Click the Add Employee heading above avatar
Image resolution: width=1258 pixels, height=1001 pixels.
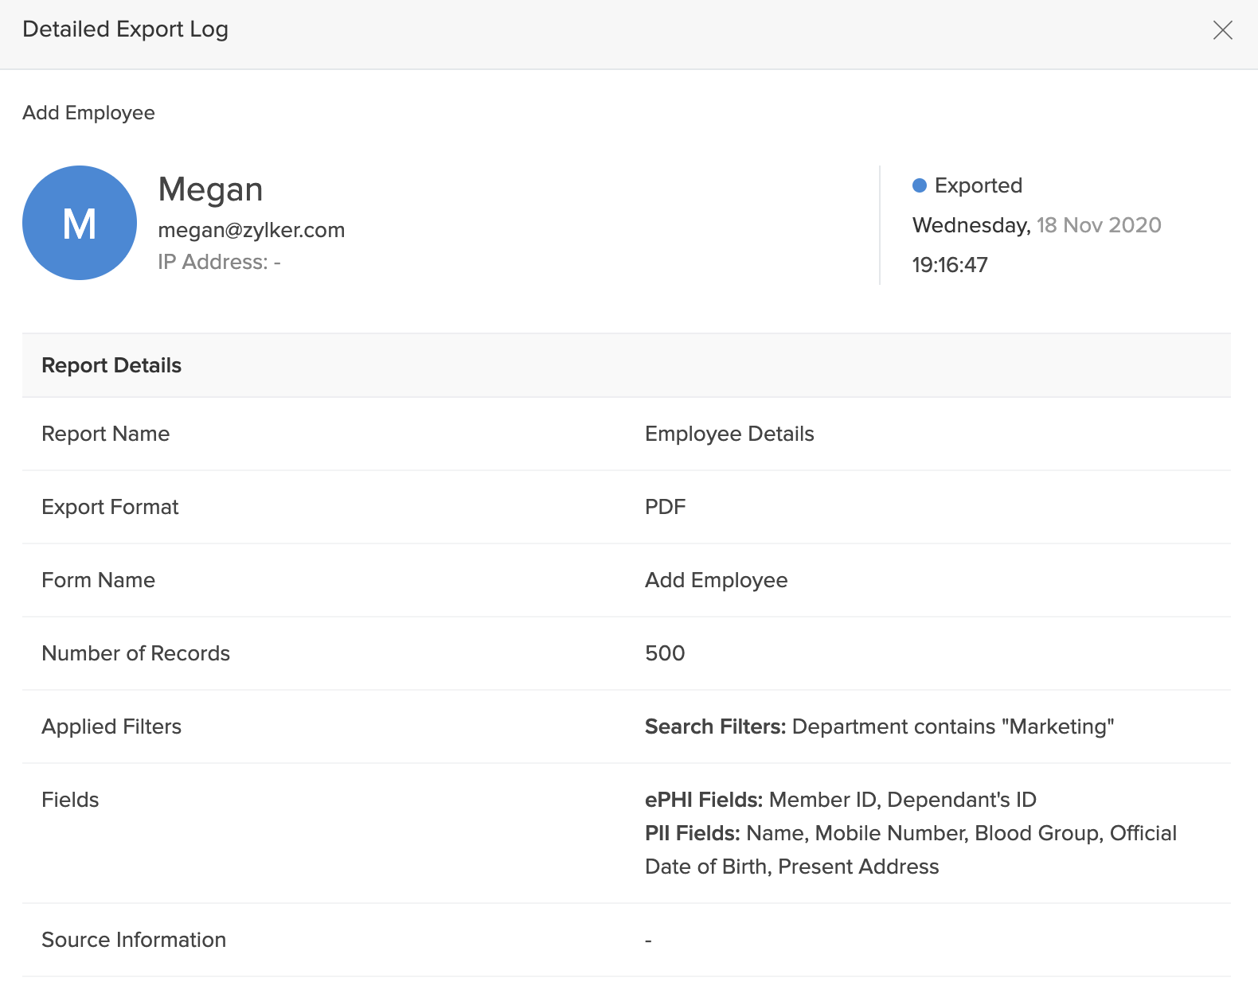[x=88, y=113]
